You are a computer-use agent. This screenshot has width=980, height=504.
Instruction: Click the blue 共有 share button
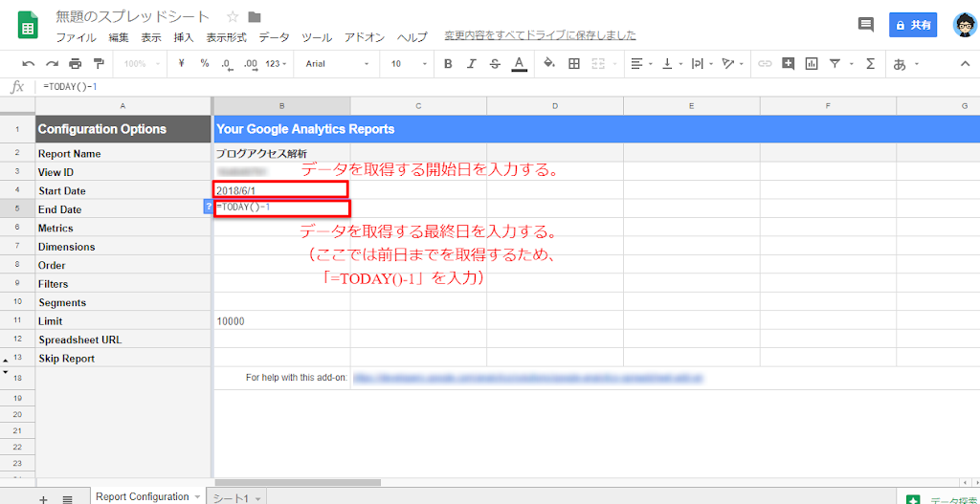pyautogui.click(x=912, y=26)
